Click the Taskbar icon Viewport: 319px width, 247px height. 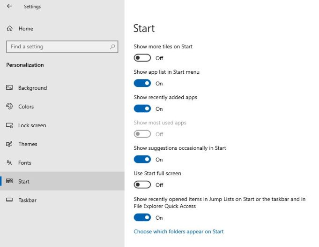pos(9,200)
